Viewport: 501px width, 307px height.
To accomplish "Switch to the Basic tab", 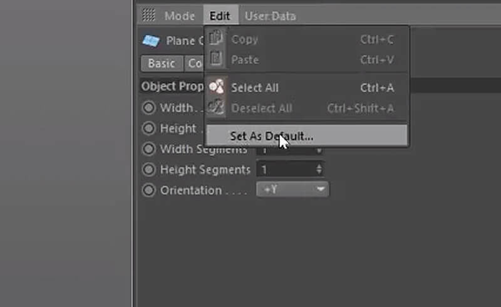I will point(162,63).
